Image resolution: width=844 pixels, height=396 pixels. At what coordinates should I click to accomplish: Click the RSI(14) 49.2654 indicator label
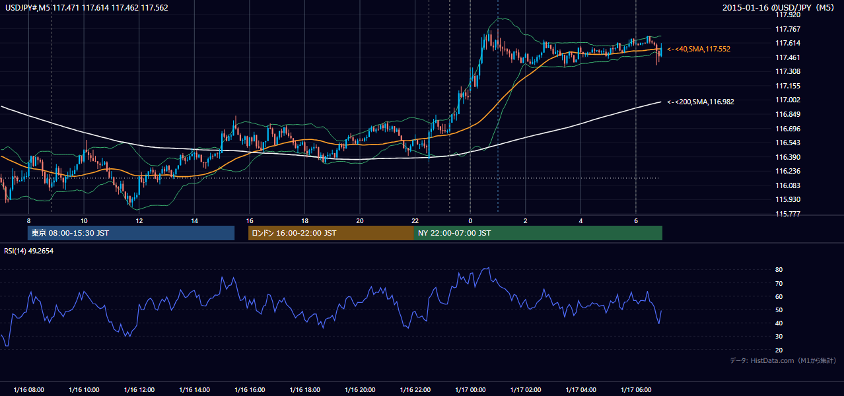(28, 251)
